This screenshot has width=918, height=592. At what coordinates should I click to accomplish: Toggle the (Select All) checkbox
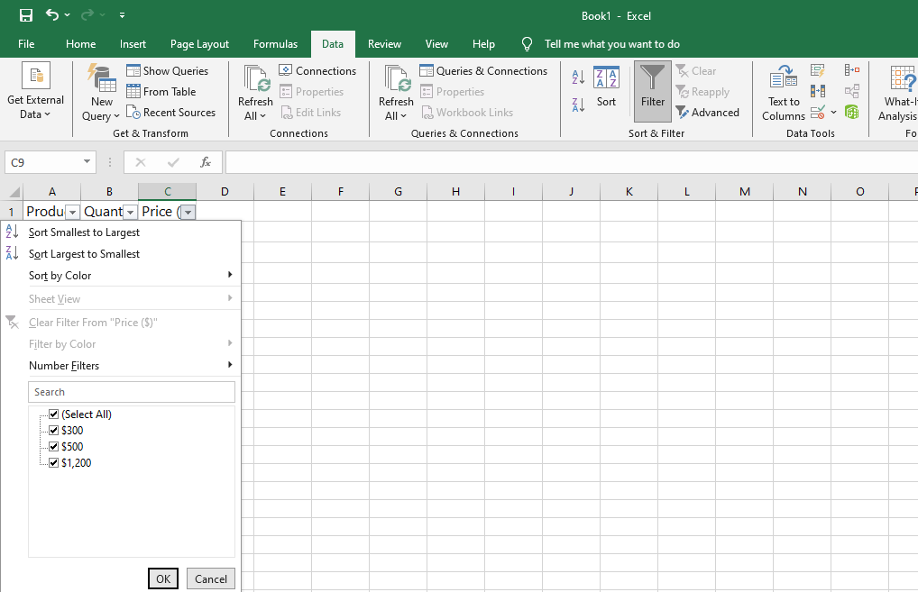[54, 414]
